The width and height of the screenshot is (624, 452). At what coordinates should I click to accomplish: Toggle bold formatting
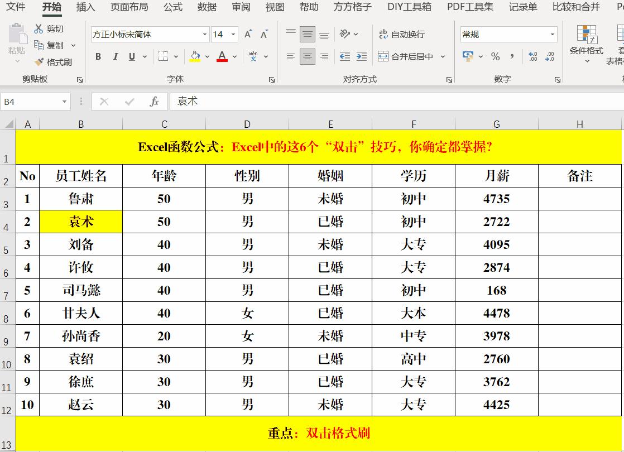[x=98, y=57]
